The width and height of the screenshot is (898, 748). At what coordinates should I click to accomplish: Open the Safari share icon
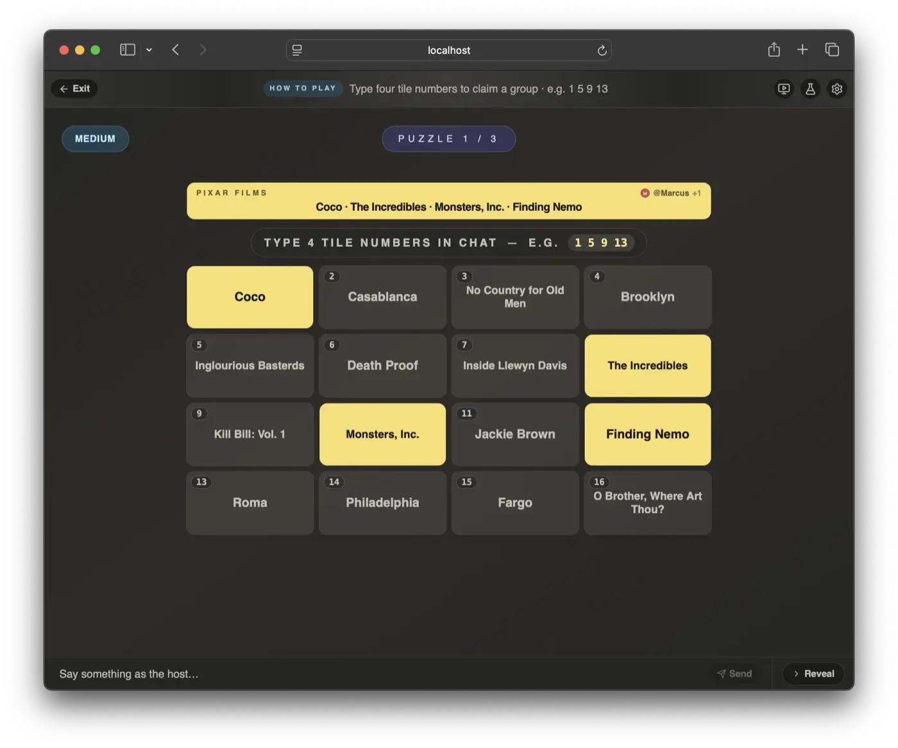coord(774,50)
